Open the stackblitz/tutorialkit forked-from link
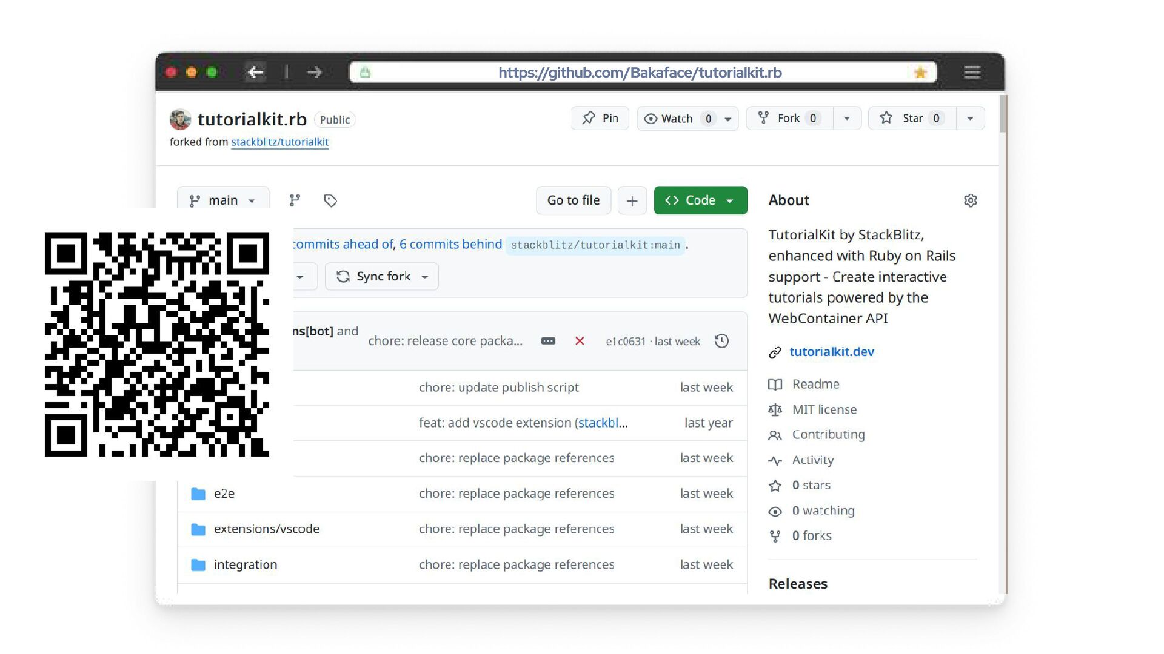This screenshot has height=654, width=1164. (279, 142)
